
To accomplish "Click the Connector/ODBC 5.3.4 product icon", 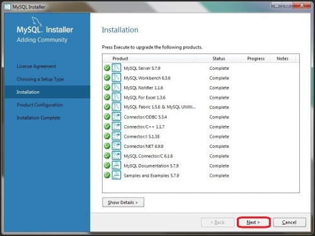I will [x=117, y=117].
